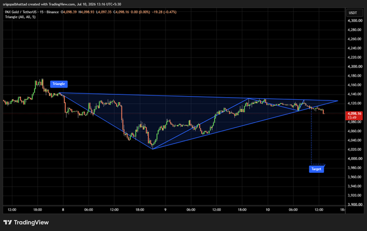Click the Binance exchange label
The height and width of the screenshot is (231, 367).
(53, 12)
